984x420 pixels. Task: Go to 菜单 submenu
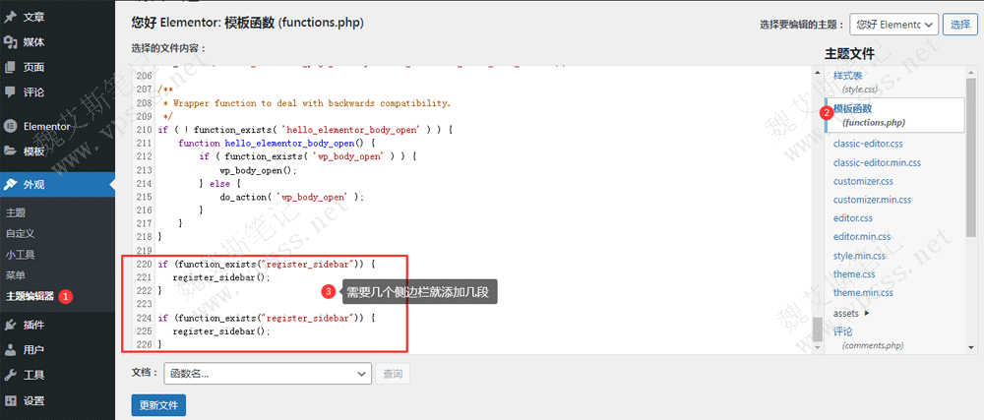tap(16, 275)
